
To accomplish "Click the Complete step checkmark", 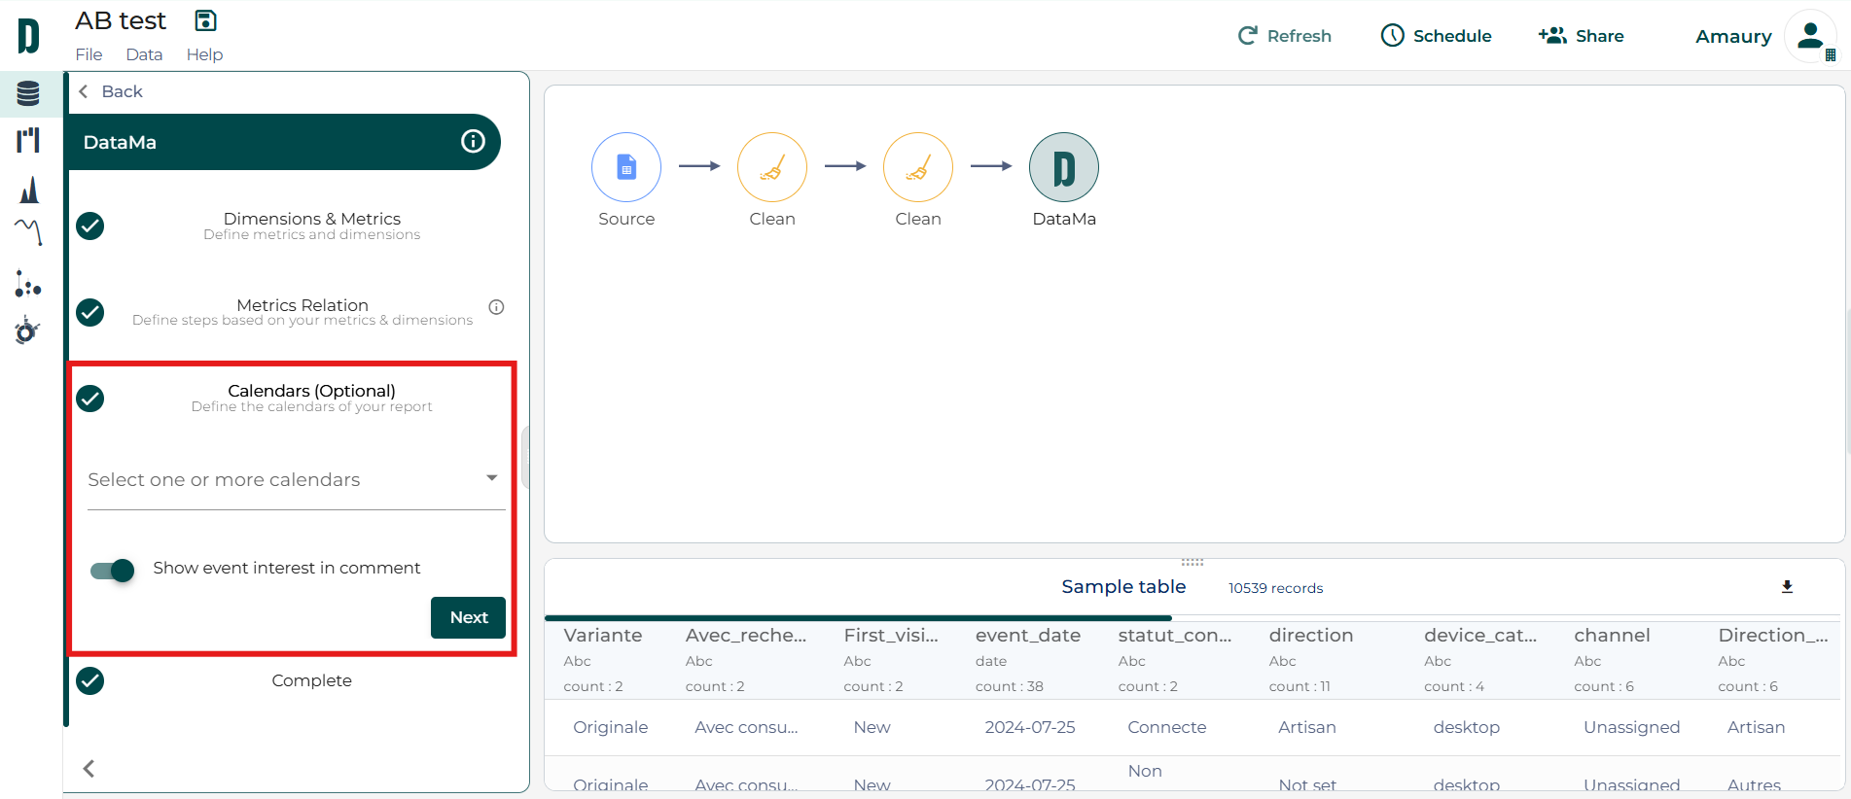I will click(90, 680).
